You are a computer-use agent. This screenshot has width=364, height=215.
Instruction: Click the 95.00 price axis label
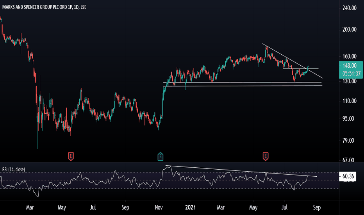[x=348, y=118]
